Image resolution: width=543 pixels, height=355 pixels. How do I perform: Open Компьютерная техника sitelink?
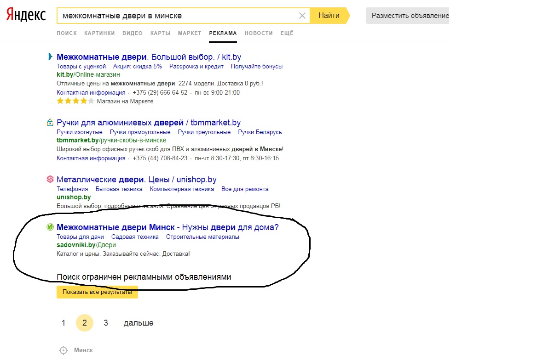click(x=182, y=189)
